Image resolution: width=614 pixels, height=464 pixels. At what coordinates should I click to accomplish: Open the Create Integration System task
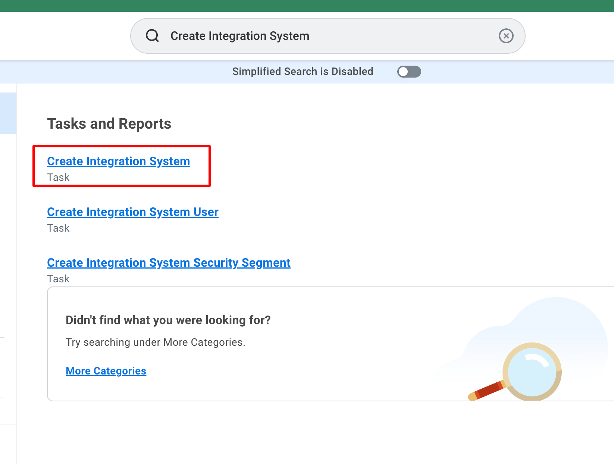[118, 161]
